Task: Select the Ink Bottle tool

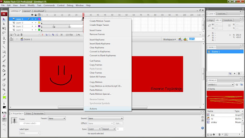Action: [4, 66]
